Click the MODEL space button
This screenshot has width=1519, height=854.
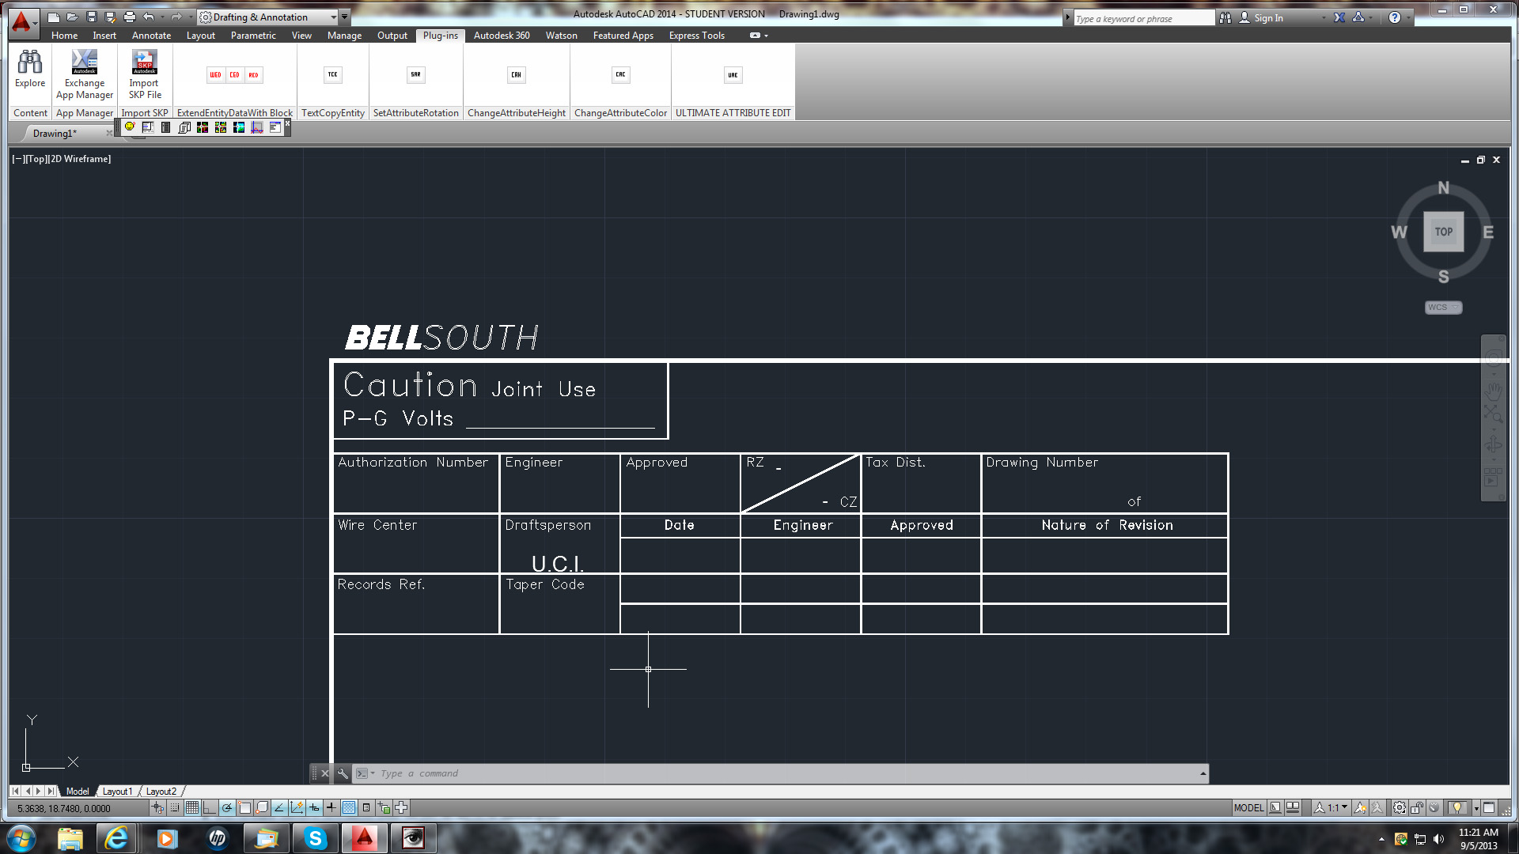(1248, 808)
